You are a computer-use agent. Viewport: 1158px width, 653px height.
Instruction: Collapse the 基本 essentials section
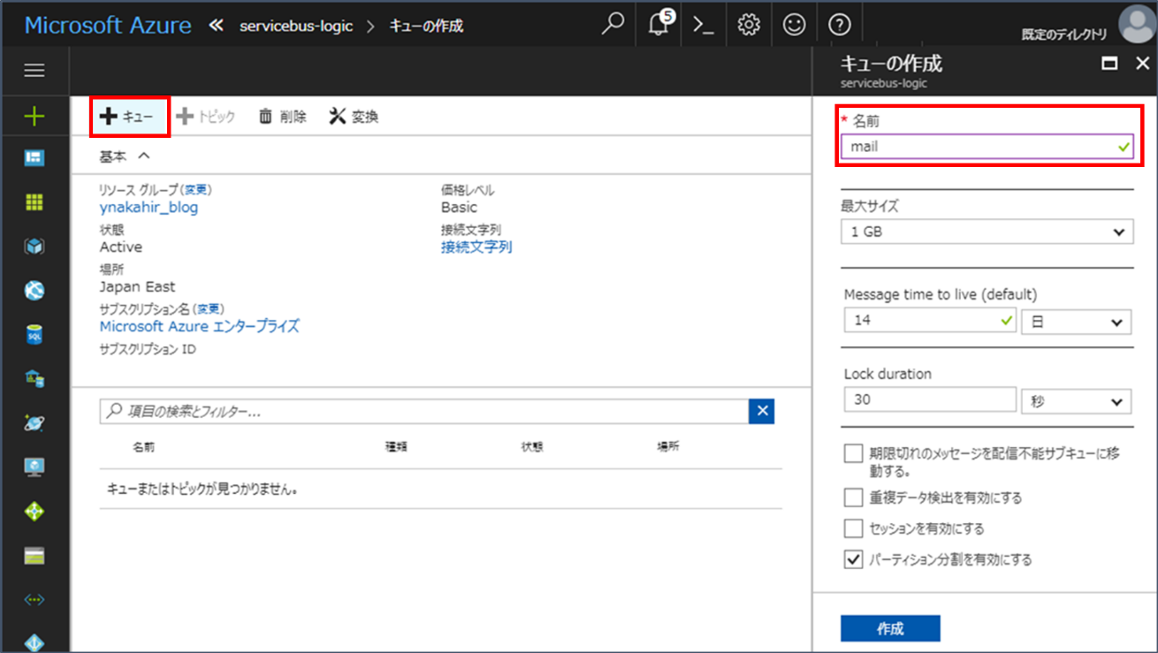click(x=125, y=156)
